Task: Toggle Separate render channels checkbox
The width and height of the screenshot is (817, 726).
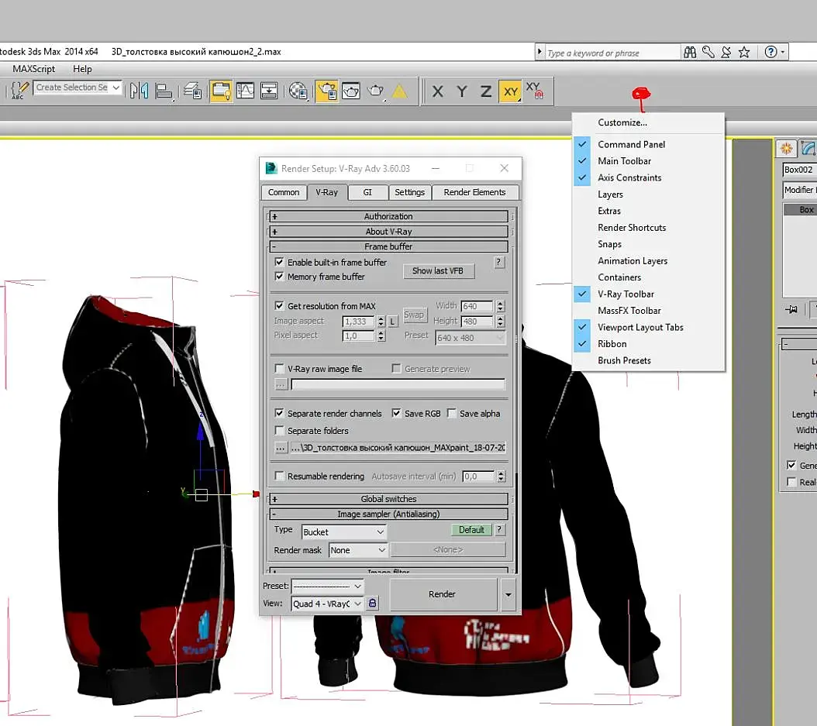Action: pos(279,414)
